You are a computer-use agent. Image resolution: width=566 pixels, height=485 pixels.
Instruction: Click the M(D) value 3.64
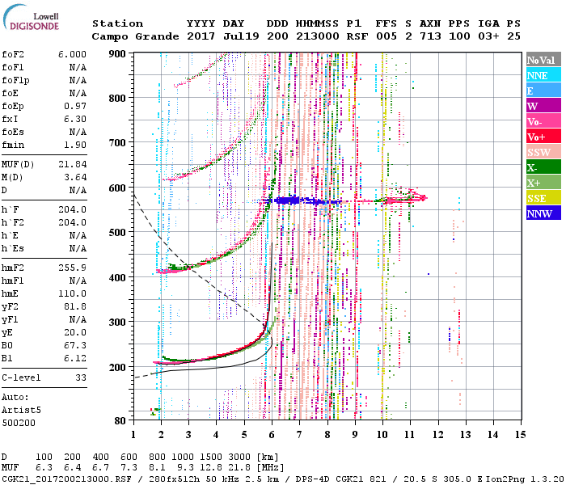(75, 177)
